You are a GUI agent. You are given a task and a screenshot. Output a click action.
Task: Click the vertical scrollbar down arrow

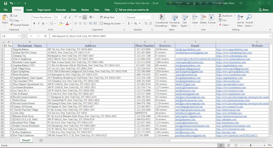click(271, 136)
